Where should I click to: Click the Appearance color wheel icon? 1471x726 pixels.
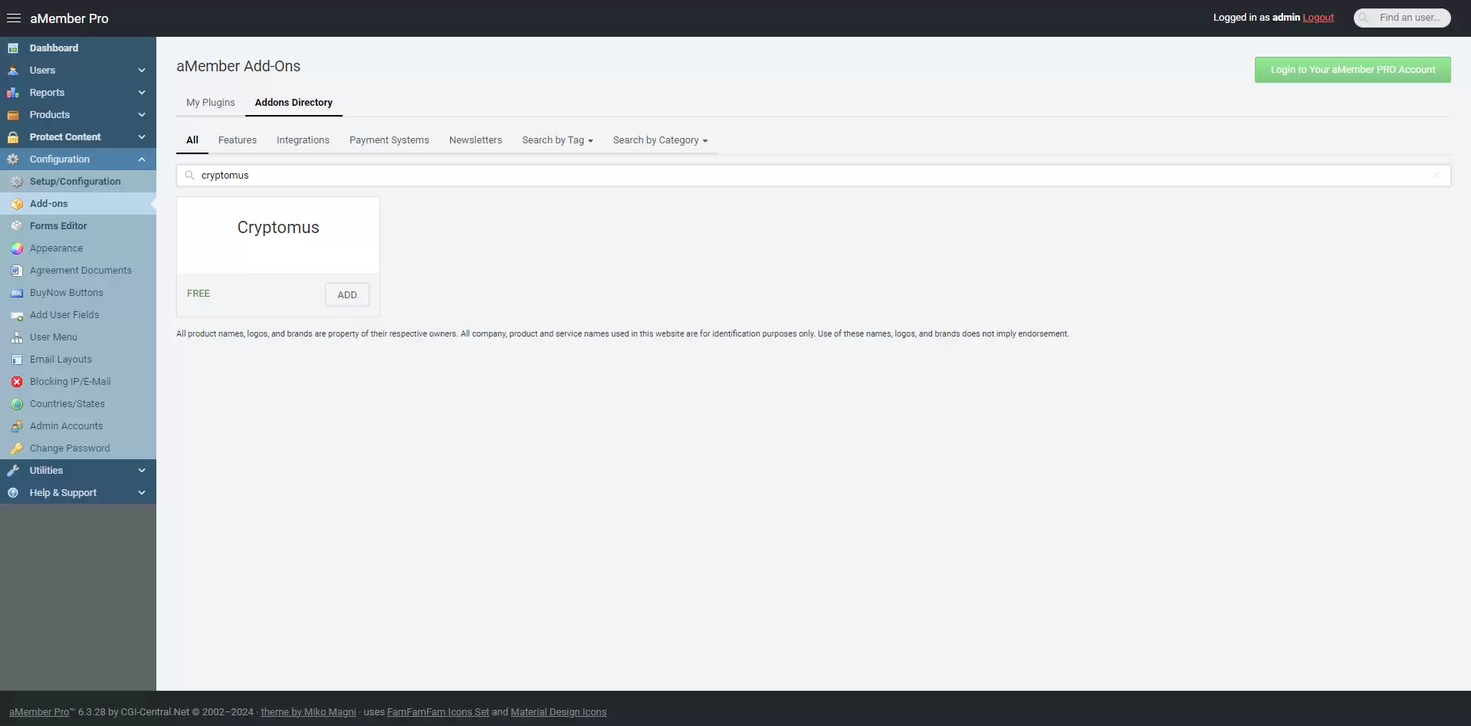17,248
